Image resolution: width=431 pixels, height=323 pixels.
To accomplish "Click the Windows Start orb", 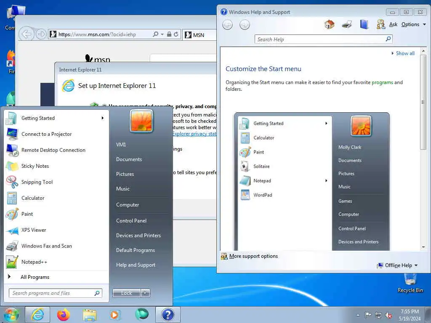I will (11, 315).
